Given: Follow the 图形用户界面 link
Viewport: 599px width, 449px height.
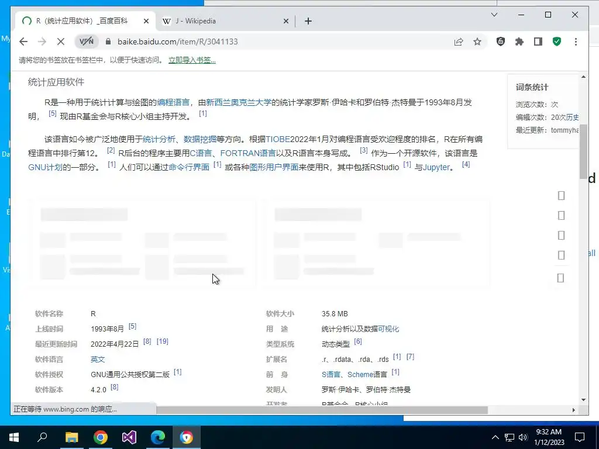Looking at the screenshot, I should point(274,167).
